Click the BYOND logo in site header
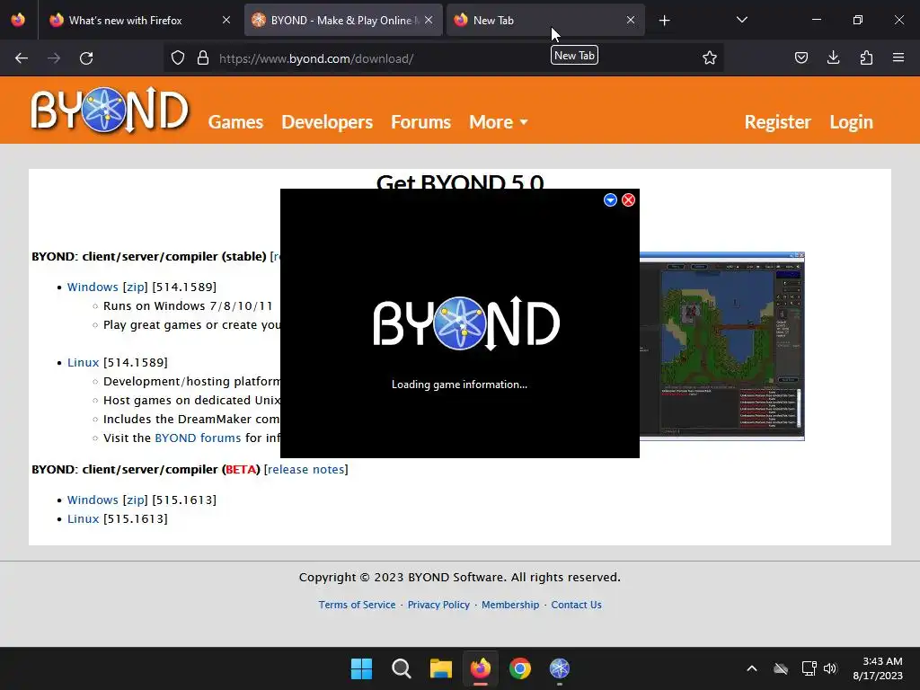Viewport: 920px width, 690px height. pyautogui.click(x=110, y=111)
